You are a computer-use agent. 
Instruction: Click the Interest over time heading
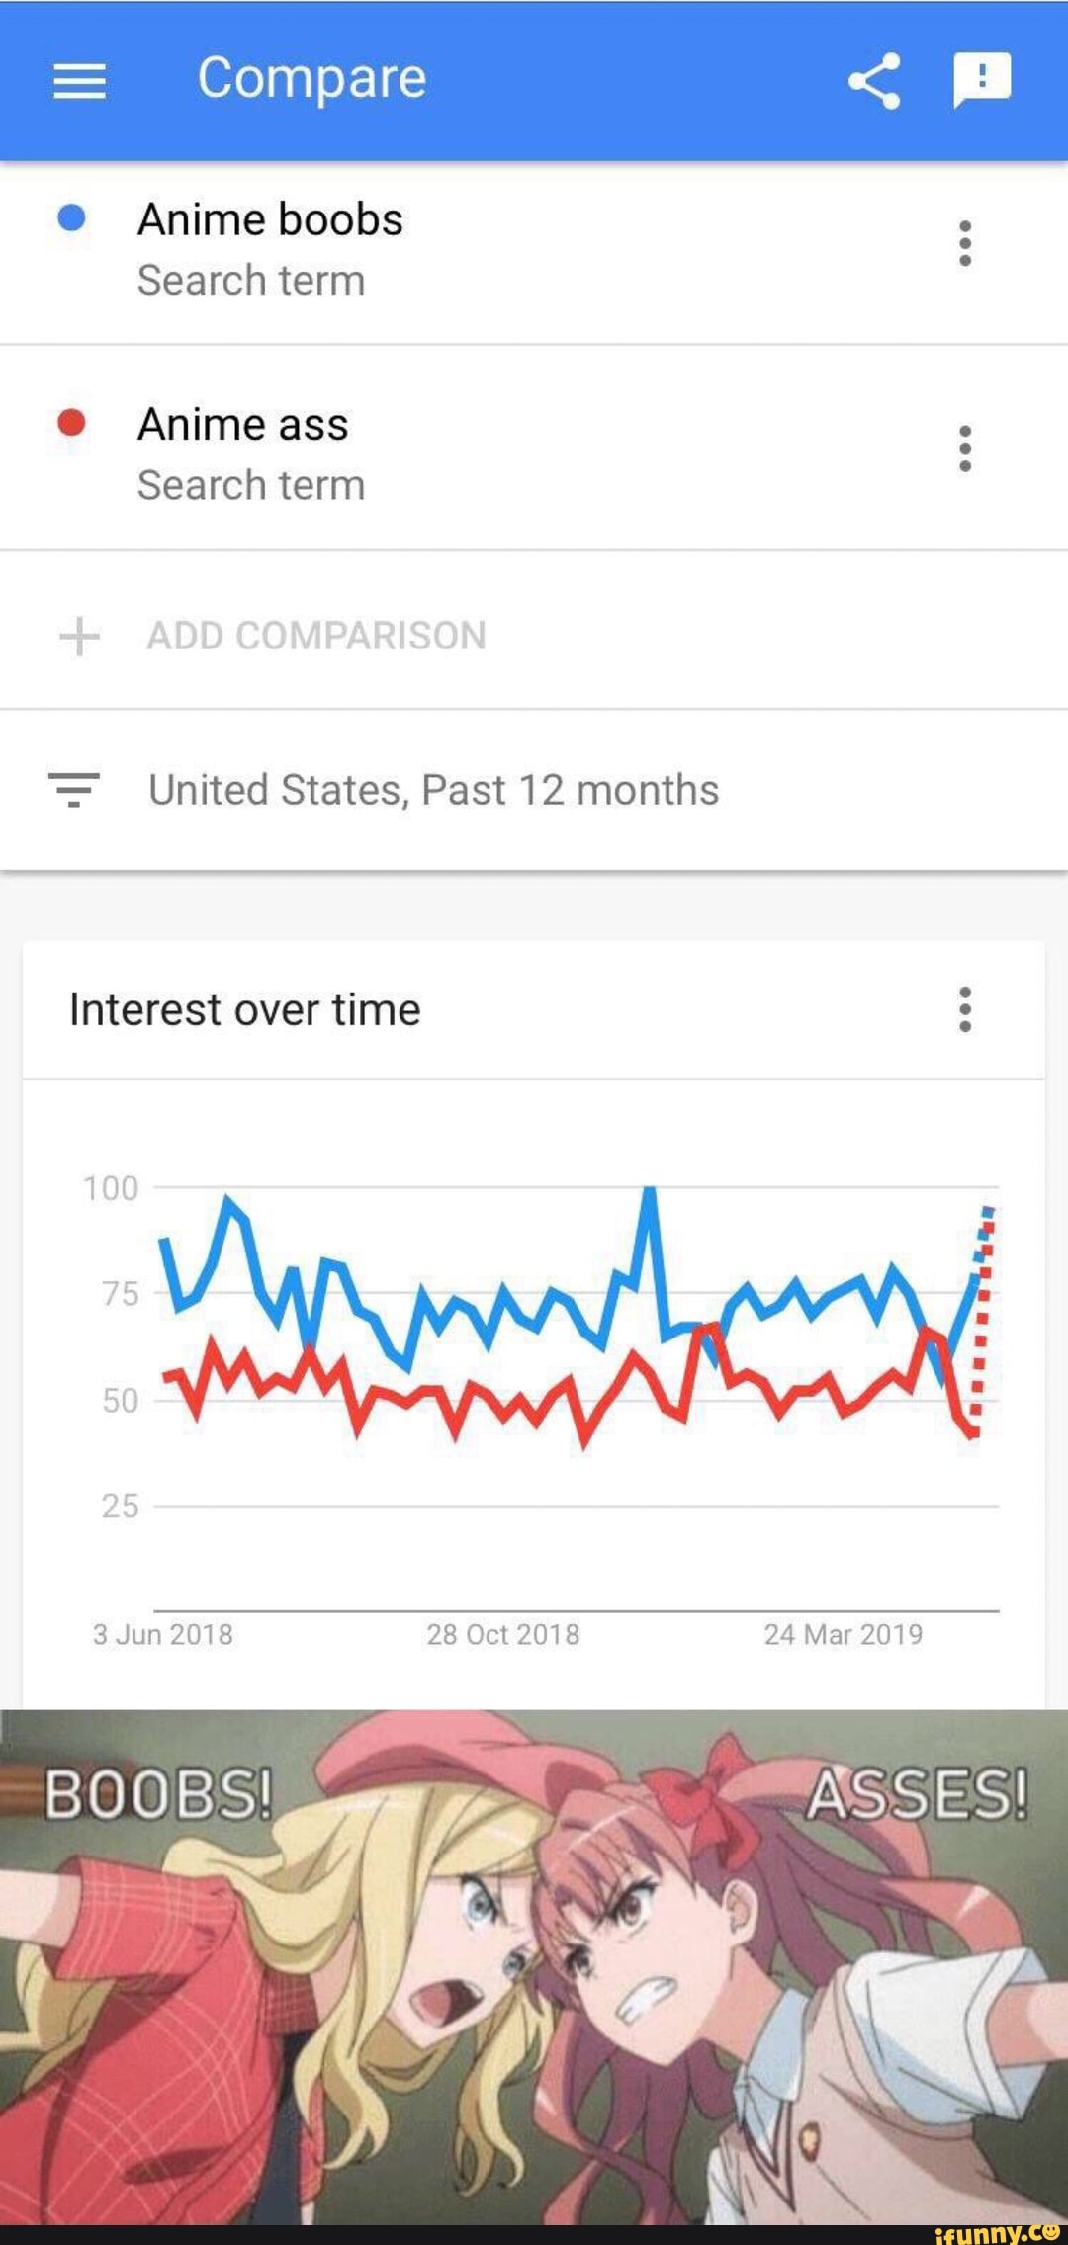click(245, 1010)
